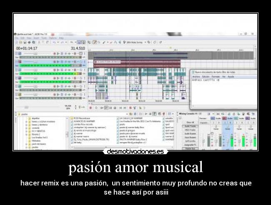271x205 pixels.
Task: Select the Paint brush tool
Action: [x=104, y=42]
